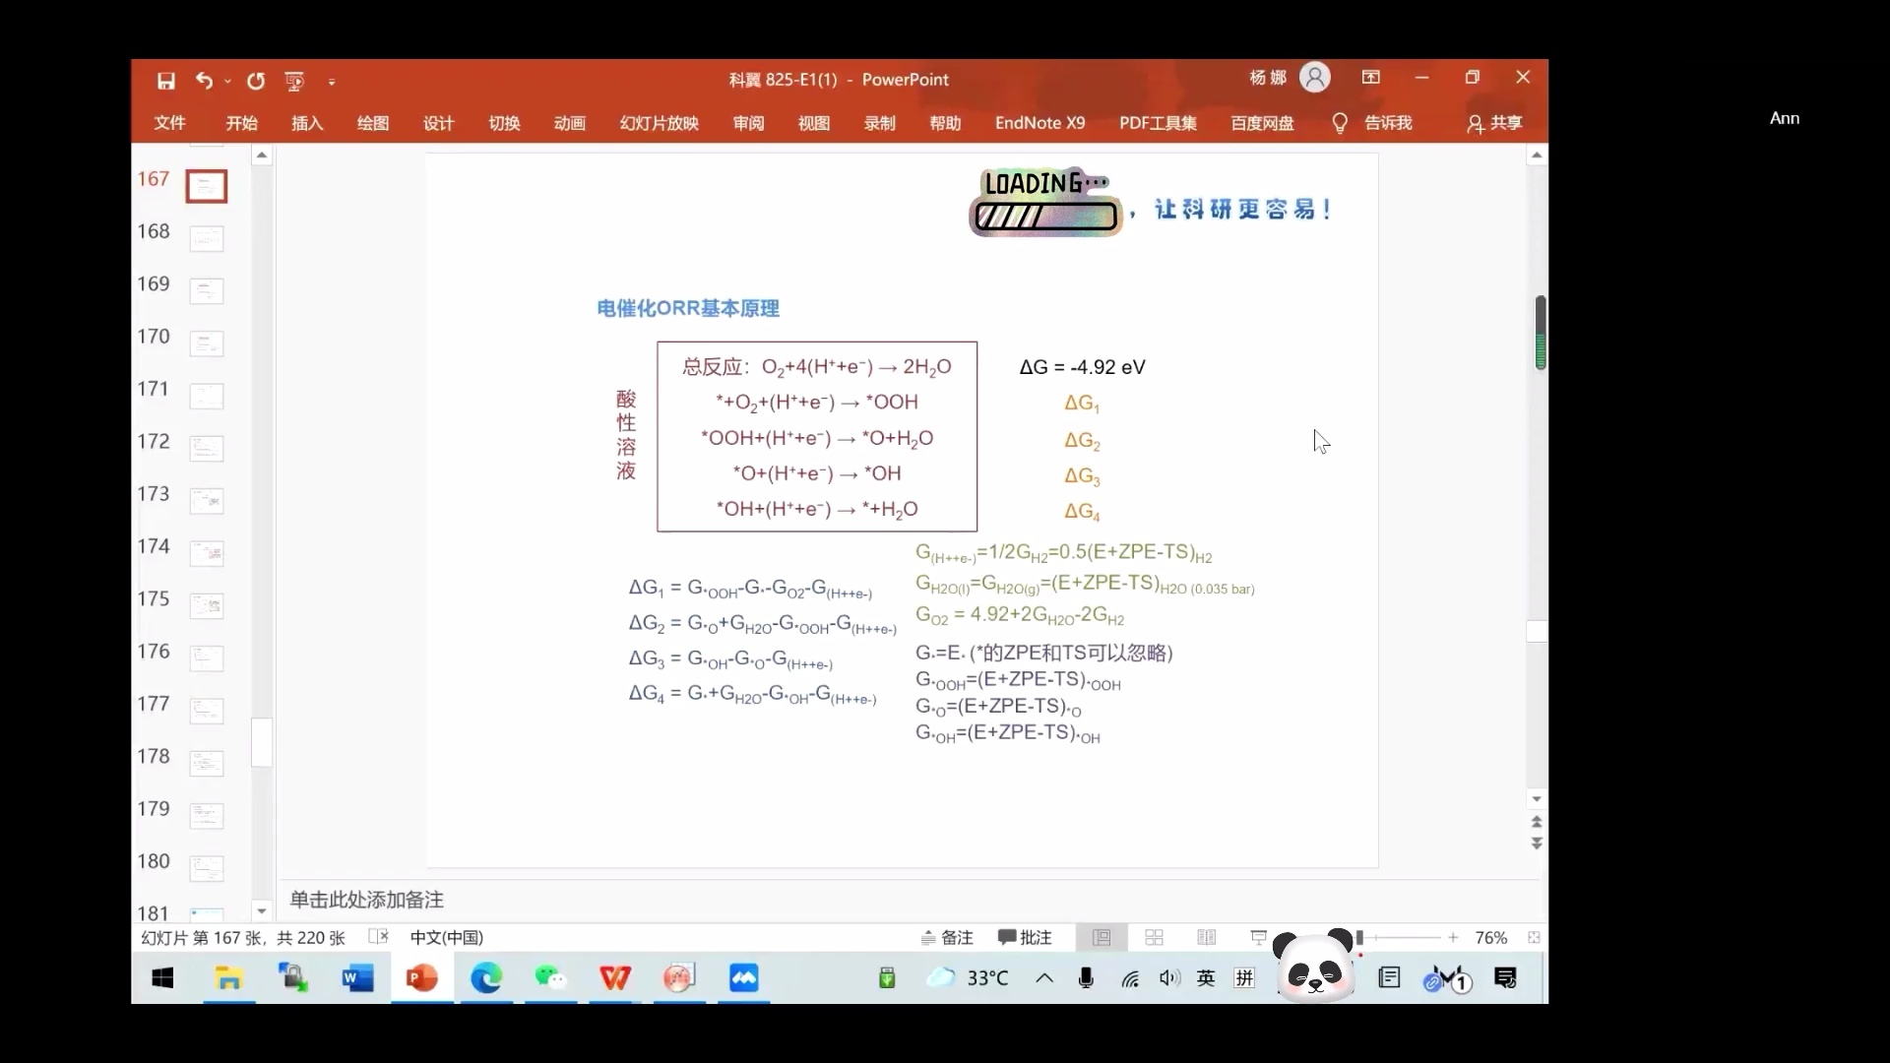Image resolution: width=1890 pixels, height=1063 pixels.
Task: Undo last action with the Undo icon
Action: click(207, 82)
